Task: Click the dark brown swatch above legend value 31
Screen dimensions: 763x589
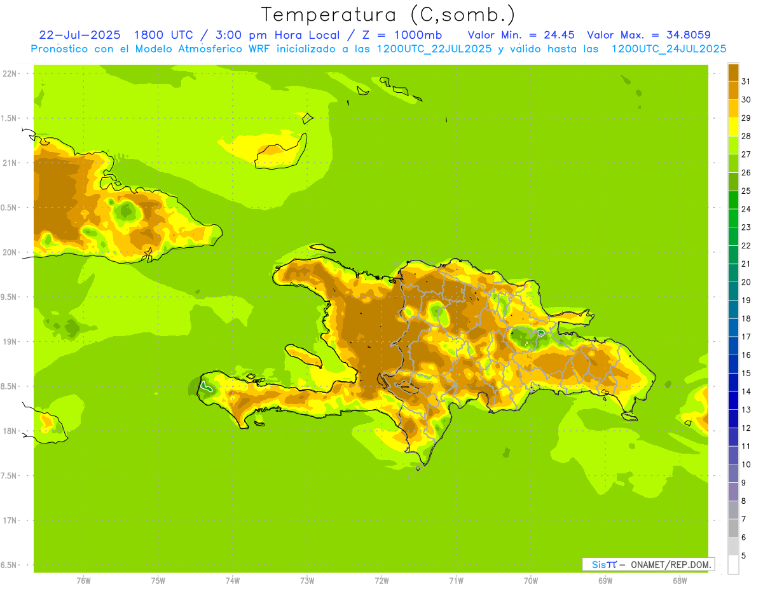Action: (x=733, y=72)
